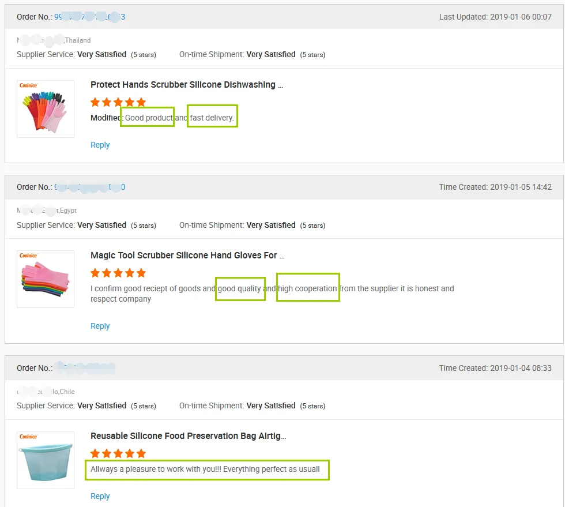Click the star rating of Magic Tool review

click(x=118, y=273)
